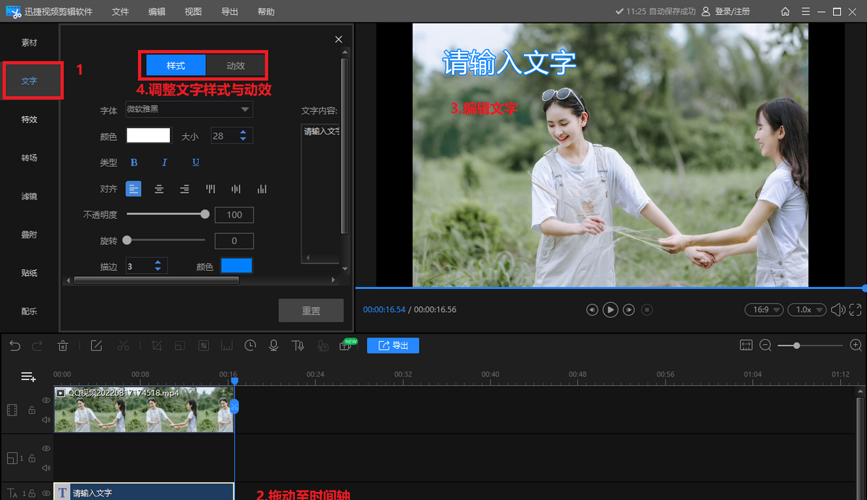Center-align the text horizontally
This screenshot has width=867, height=500.
coord(159,189)
